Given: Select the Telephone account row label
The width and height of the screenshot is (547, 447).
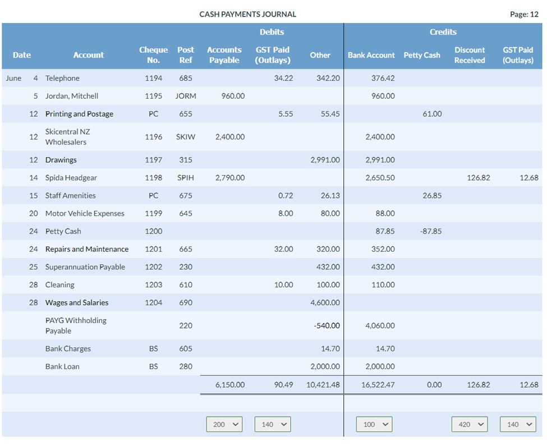Looking at the screenshot, I should click(x=62, y=78).
